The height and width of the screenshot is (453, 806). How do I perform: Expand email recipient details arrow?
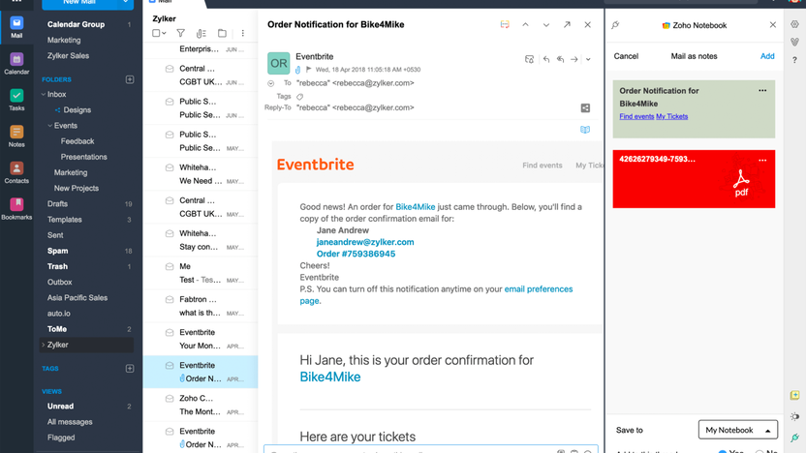coord(271,83)
